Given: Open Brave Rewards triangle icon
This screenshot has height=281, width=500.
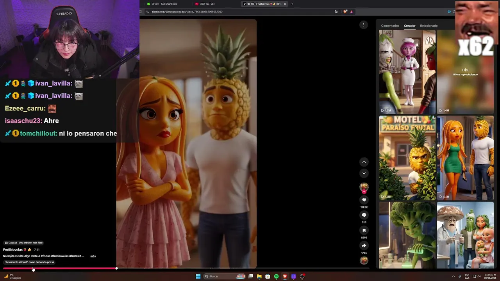Looking at the screenshot, I should click(351, 12).
